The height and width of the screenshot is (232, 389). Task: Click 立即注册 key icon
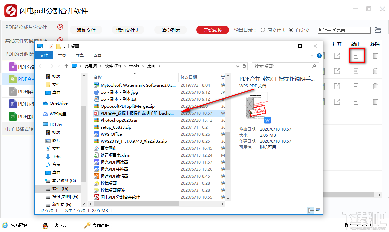[x=87, y=225]
